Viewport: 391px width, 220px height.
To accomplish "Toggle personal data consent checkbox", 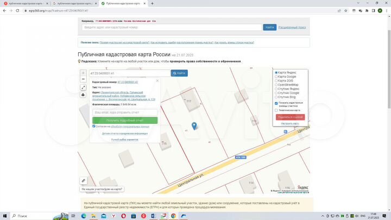I will [x=94, y=126].
